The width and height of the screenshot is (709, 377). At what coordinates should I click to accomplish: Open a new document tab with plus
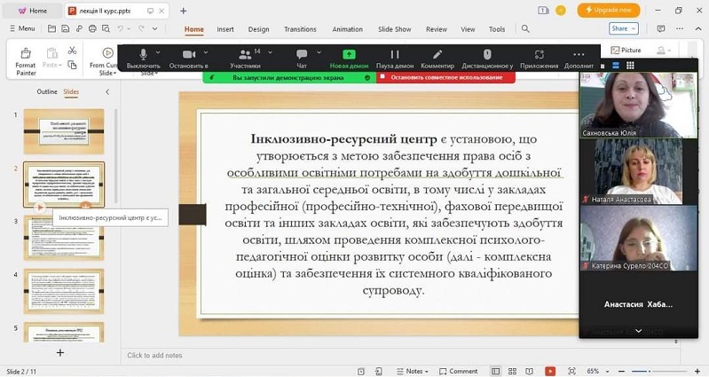(183, 11)
